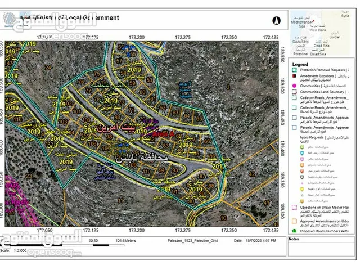Click the Communities Land Boundary legend symbol
360x270 pixels.
point(294,92)
